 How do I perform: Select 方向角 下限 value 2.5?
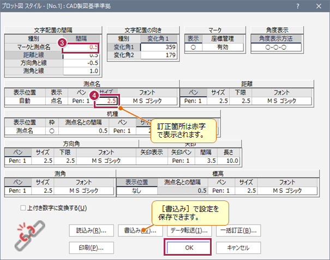65,161
